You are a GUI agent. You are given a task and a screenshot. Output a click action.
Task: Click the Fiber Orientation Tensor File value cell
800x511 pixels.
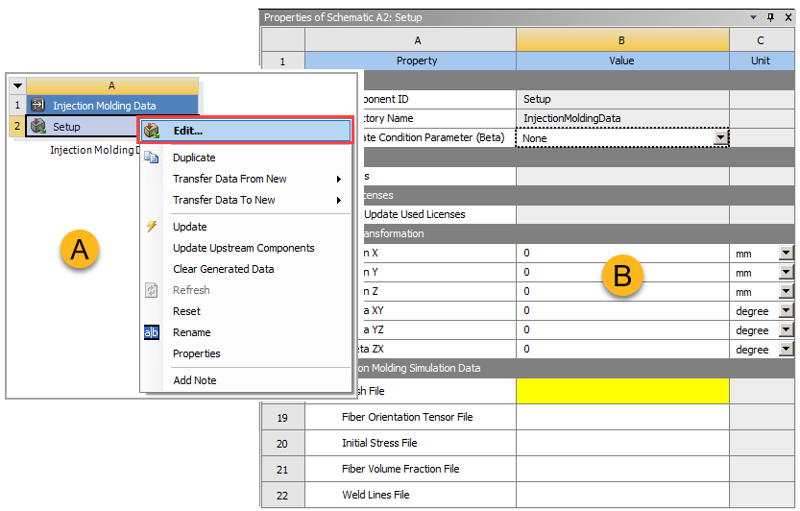[622, 417]
